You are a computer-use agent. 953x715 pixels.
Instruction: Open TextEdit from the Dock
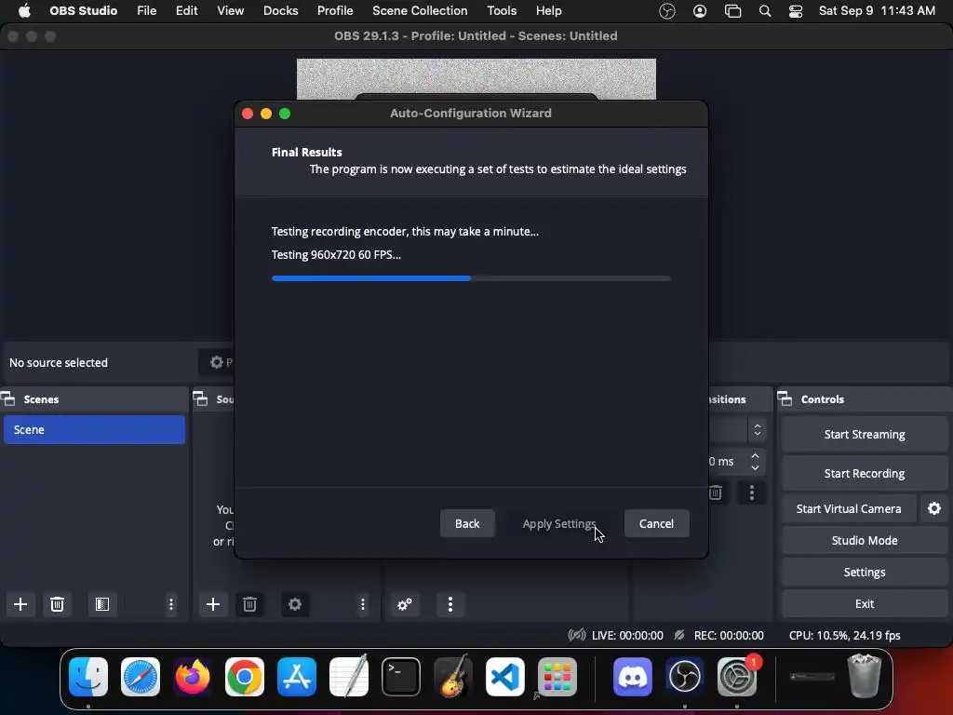tap(349, 677)
